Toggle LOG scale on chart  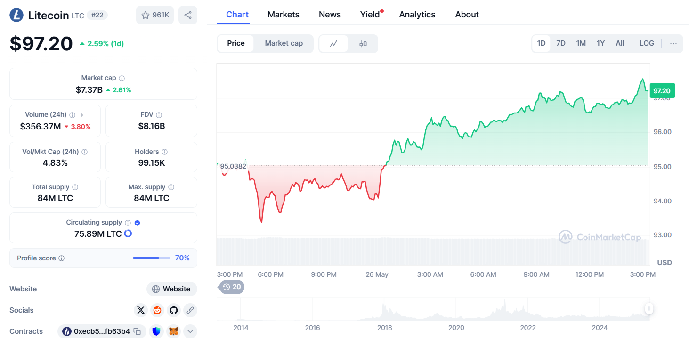point(647,43)
